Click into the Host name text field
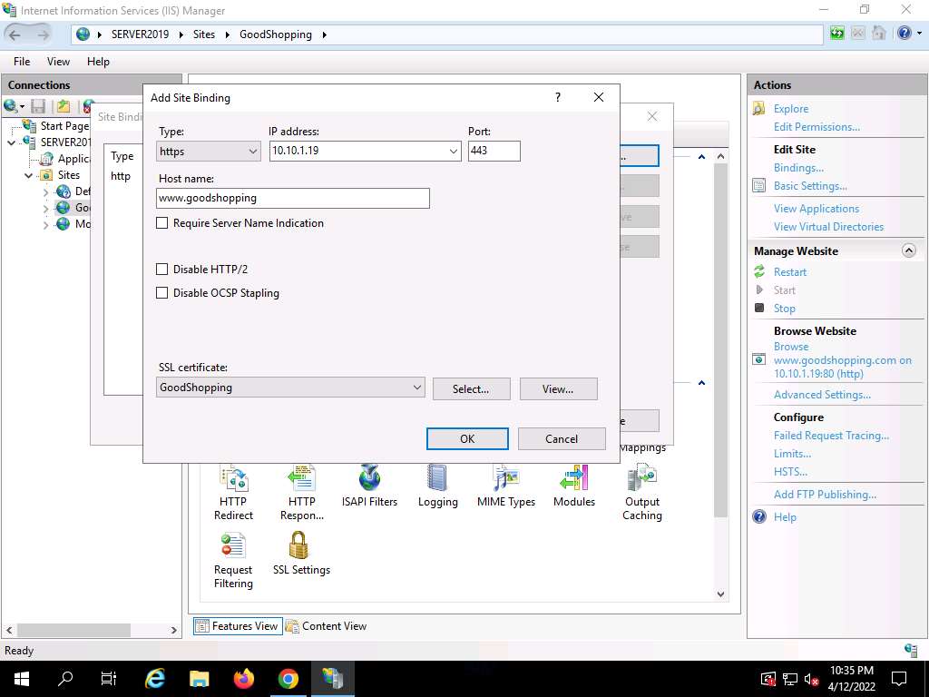This screenshot has width=929, height=697. (293, 198)
